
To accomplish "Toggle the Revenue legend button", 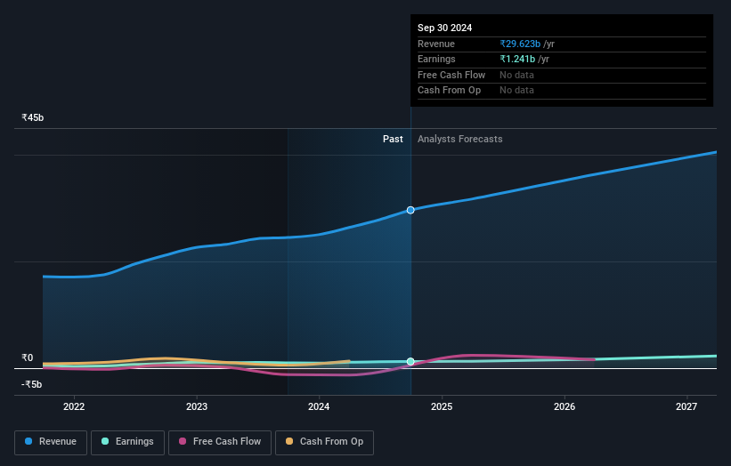I will [x=51, y=442].
